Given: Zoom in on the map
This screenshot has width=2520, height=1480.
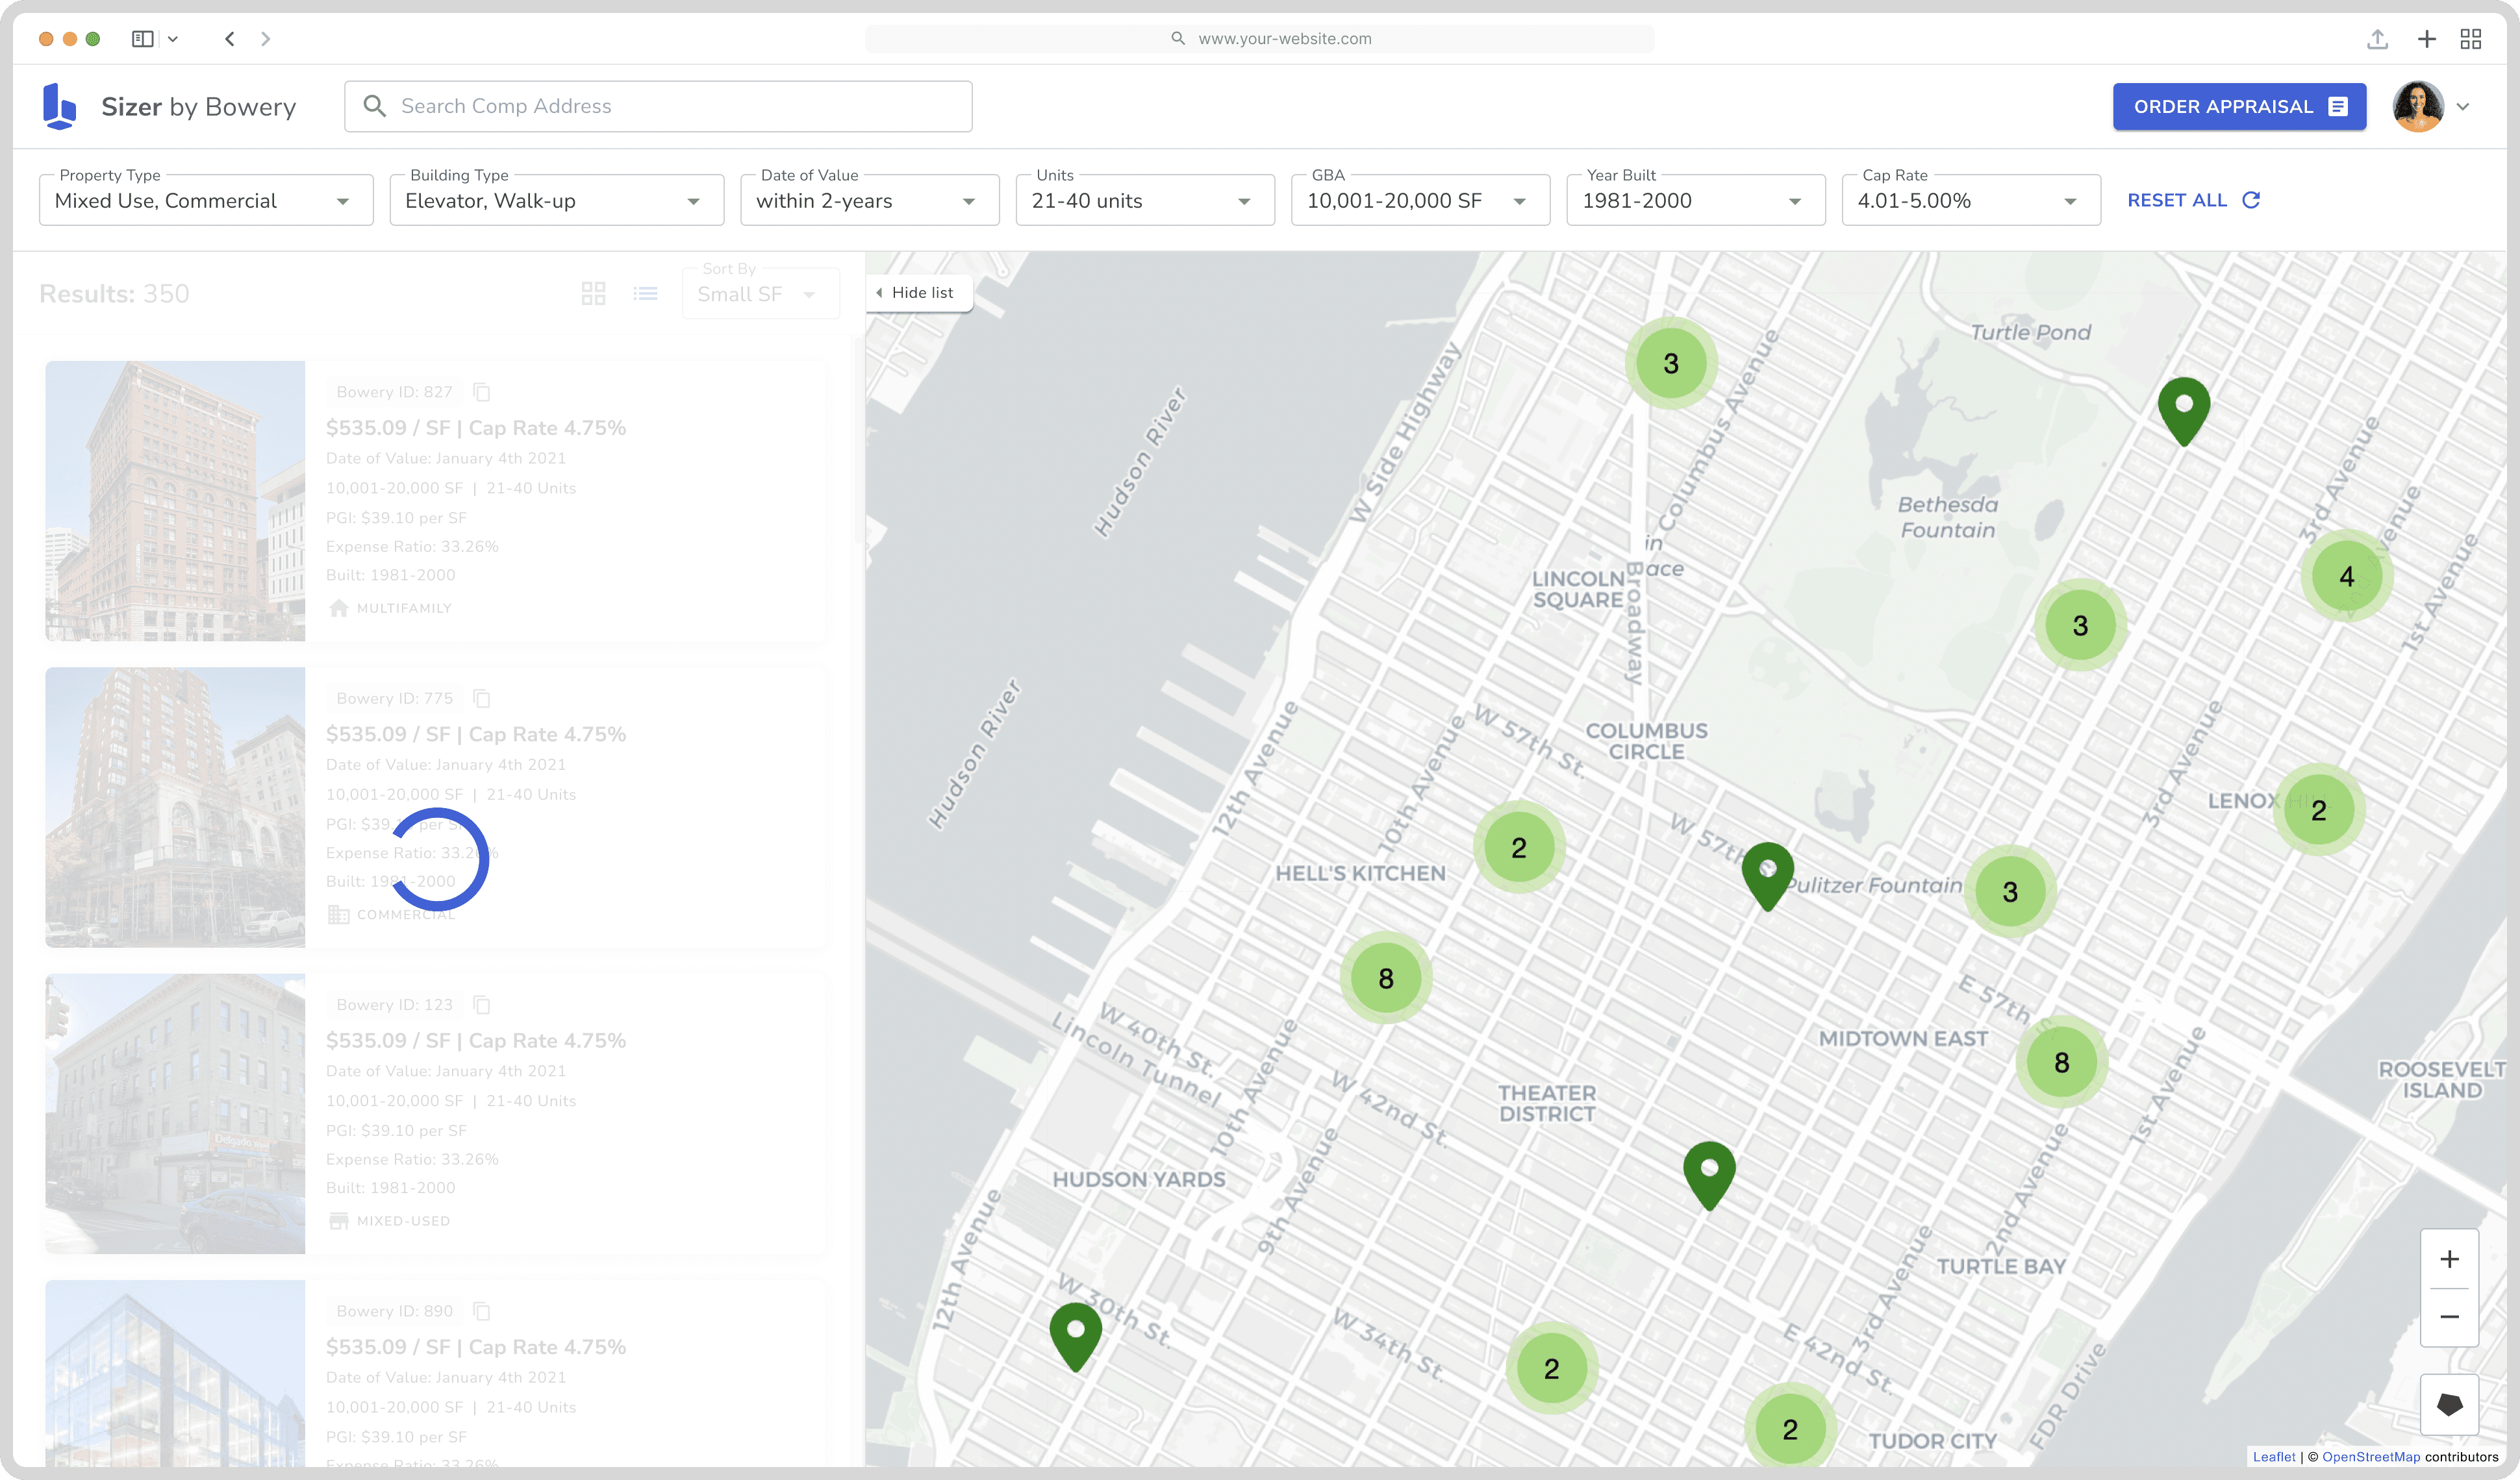Looking at the screenshot, I should point(2449,1259).
